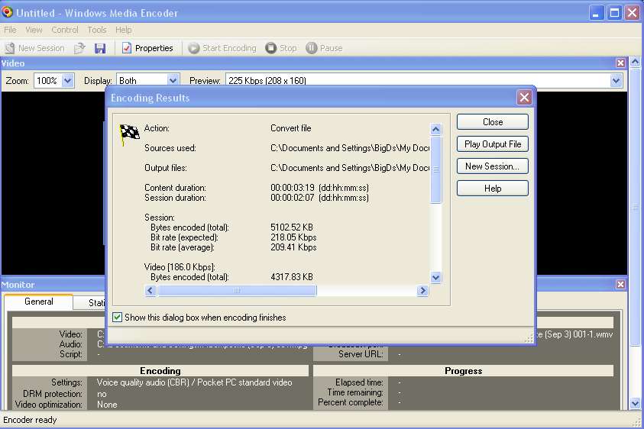The image size is (644, 429).
Task: Click the Stop toolbar button
Action: pyautogui.click(x=281, y=48)
